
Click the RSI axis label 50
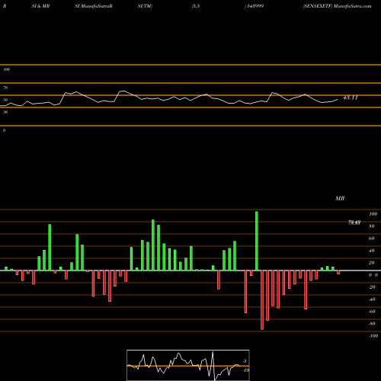coord(5,100)
